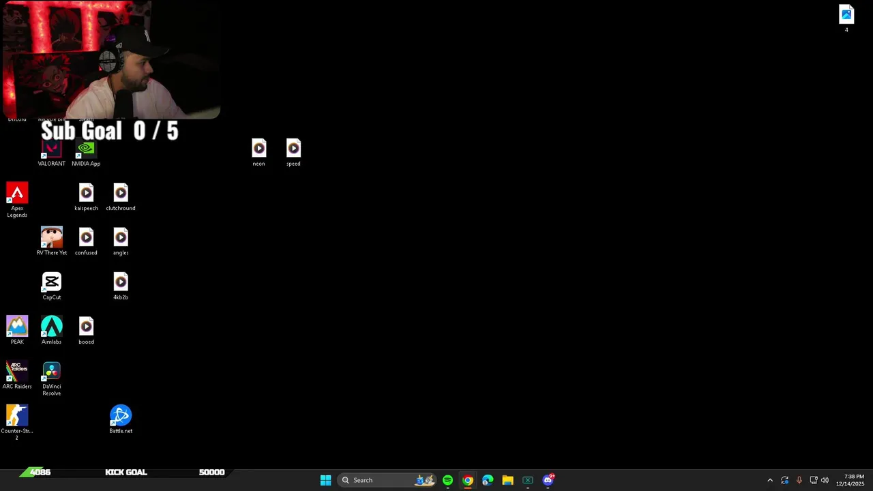Select the speed video file
This screenshot has height=491, width=873.
click(x=293, y=153)
